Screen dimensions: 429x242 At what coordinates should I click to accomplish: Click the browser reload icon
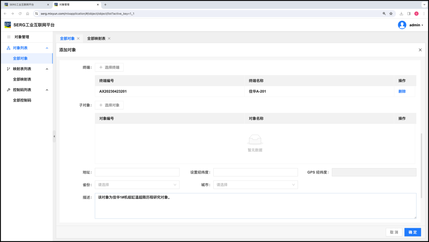pos(20,14)
